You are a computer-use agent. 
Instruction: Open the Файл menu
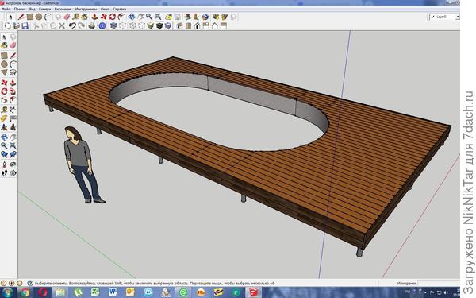coord(6,9)
